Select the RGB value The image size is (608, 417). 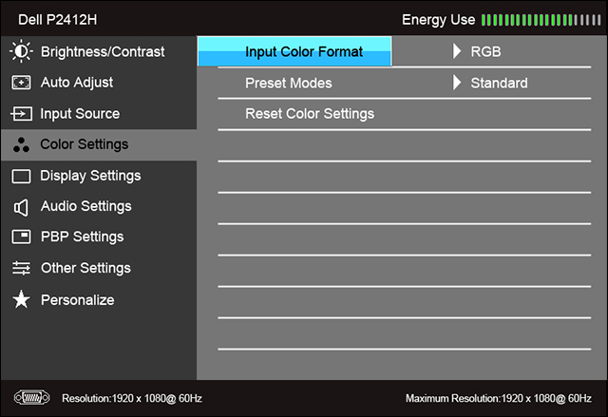click(x=485, y=51)
